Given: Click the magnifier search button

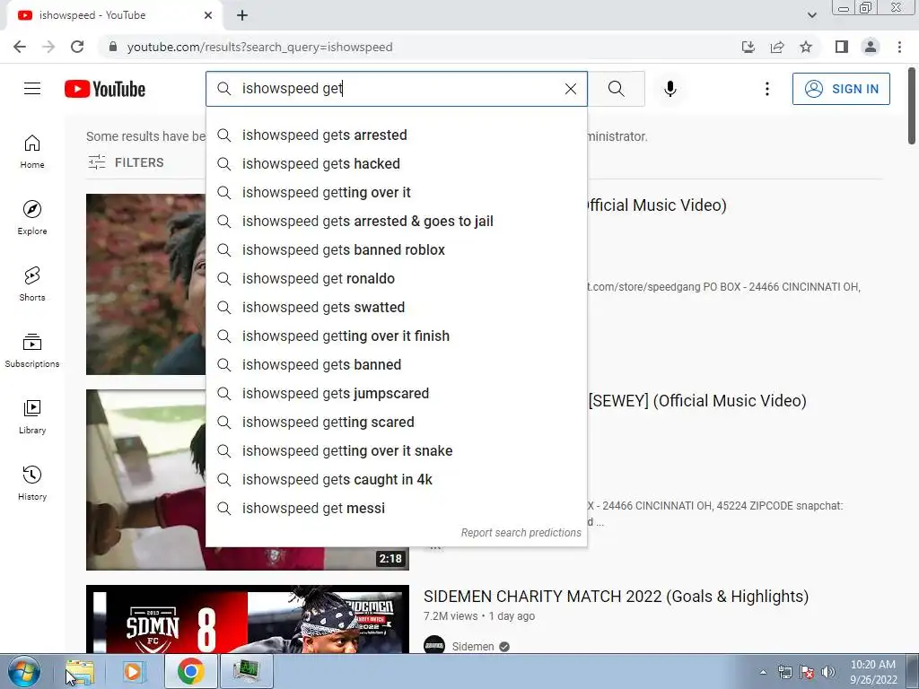Looking at the screenshot, I should [616, 89].
